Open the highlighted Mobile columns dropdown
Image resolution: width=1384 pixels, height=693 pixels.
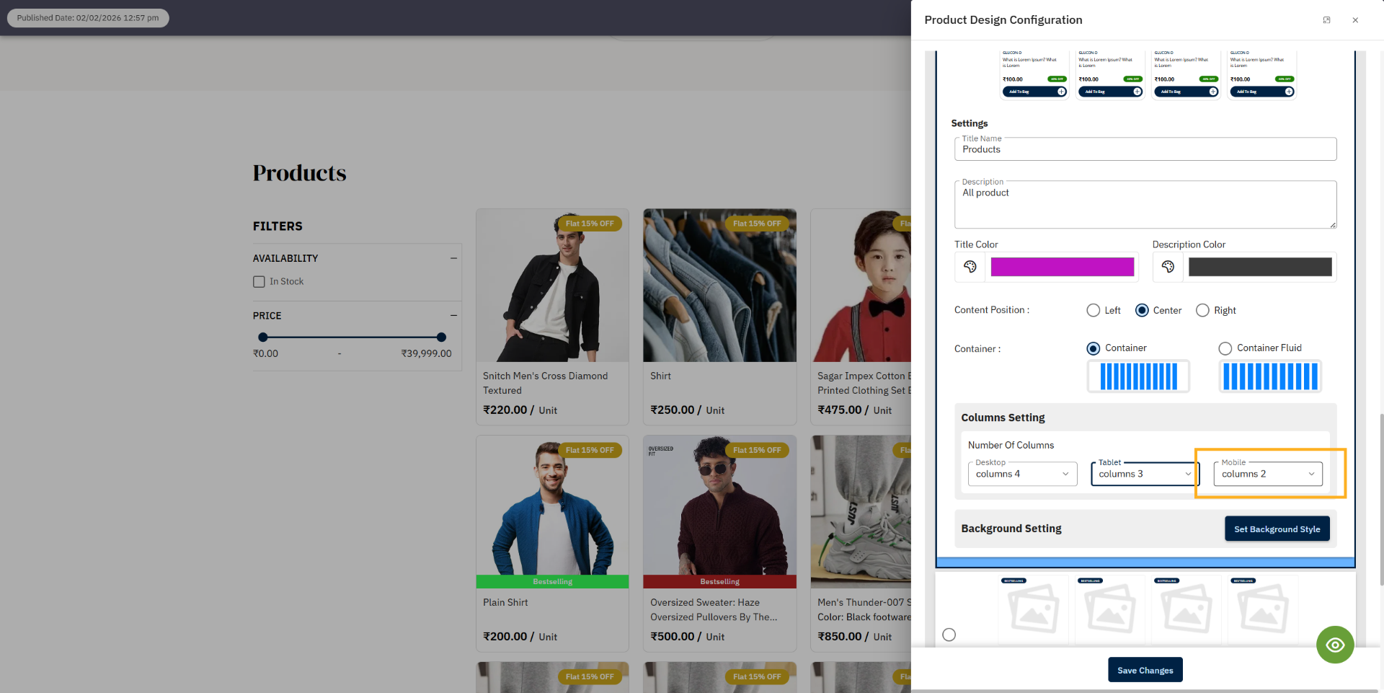coord(1268,474)
